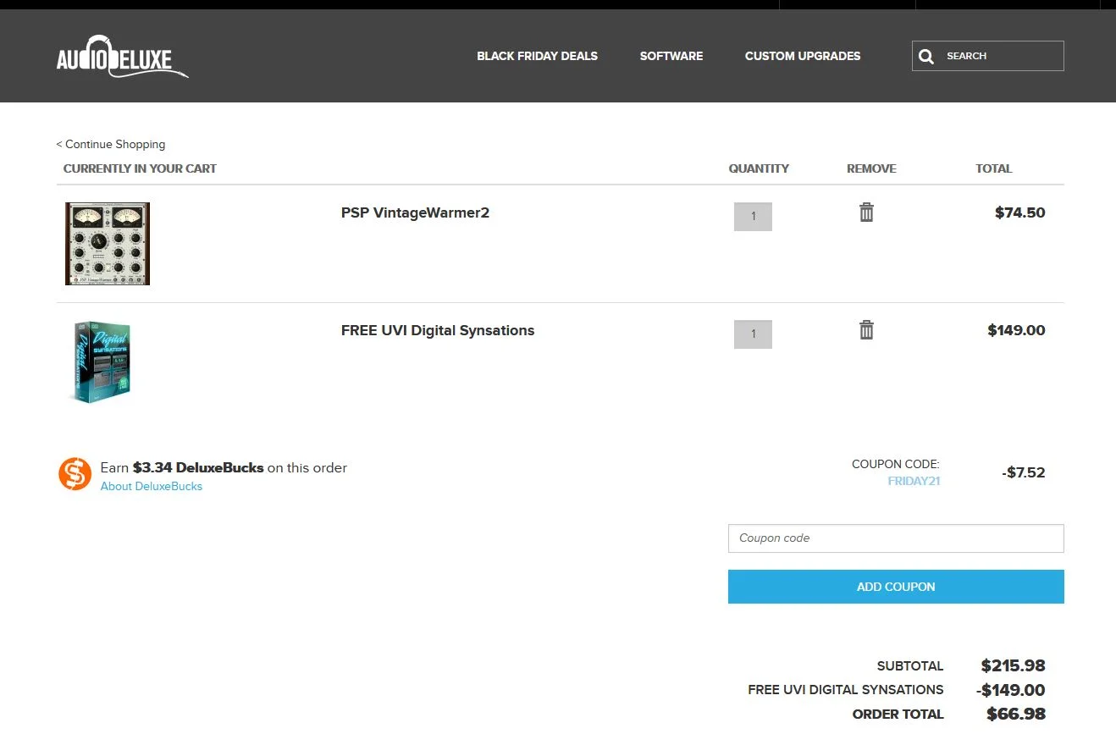Follow the Continue Shopping link

[x=111, y=145]
